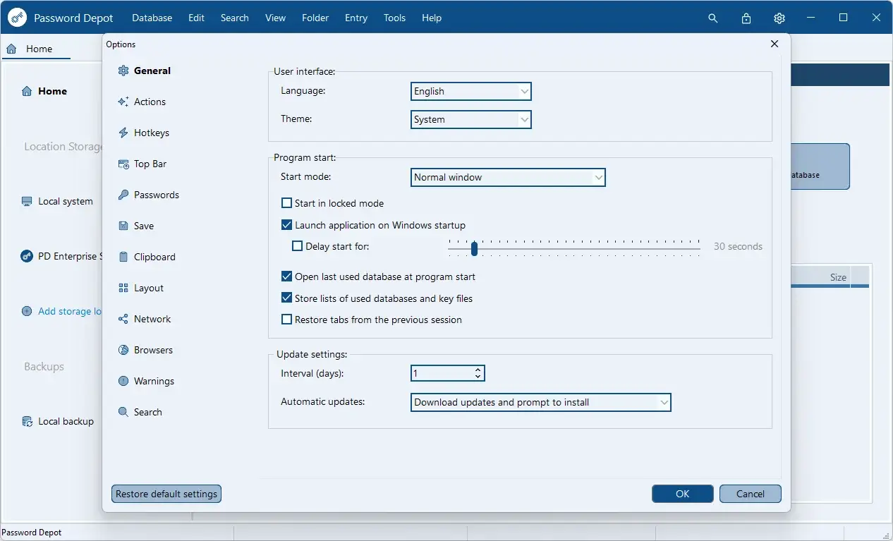Click the settings gear in the title bar

point(779,18)
